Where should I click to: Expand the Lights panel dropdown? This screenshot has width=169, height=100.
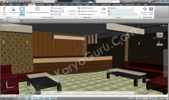pyautogui.click(x=11, y=17)
